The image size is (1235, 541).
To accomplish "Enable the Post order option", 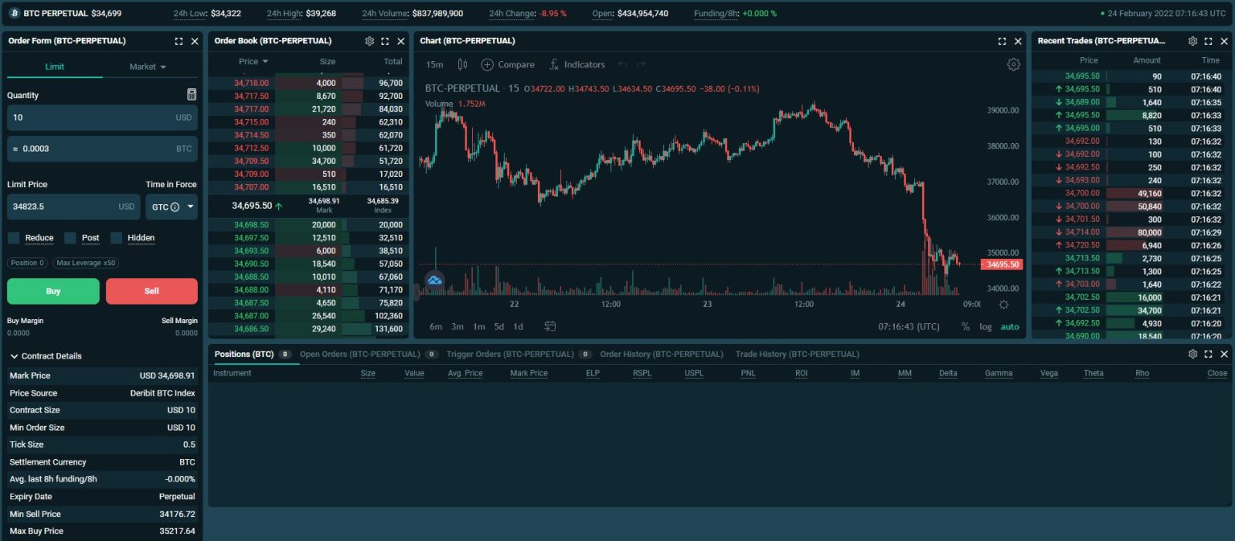I will (x=70, y=237).
